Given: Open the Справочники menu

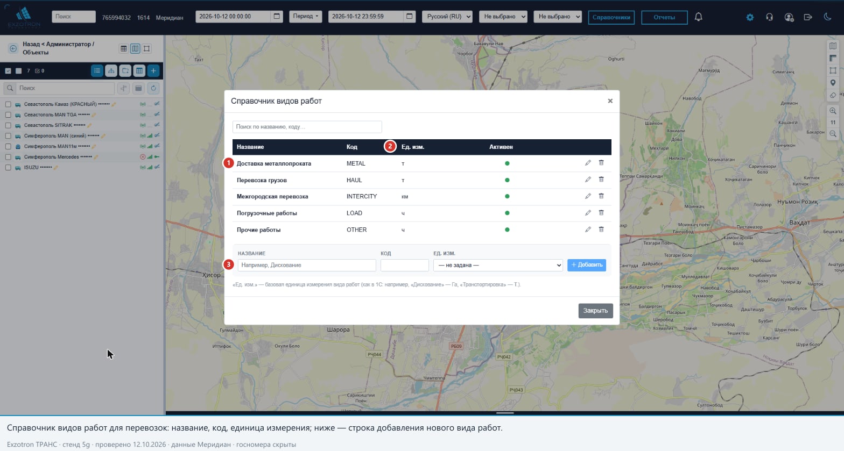Looking at the screenshot, I should tap(611, 17).
